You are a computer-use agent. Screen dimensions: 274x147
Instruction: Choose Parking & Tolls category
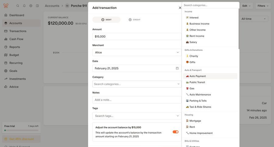click(210, 101)
